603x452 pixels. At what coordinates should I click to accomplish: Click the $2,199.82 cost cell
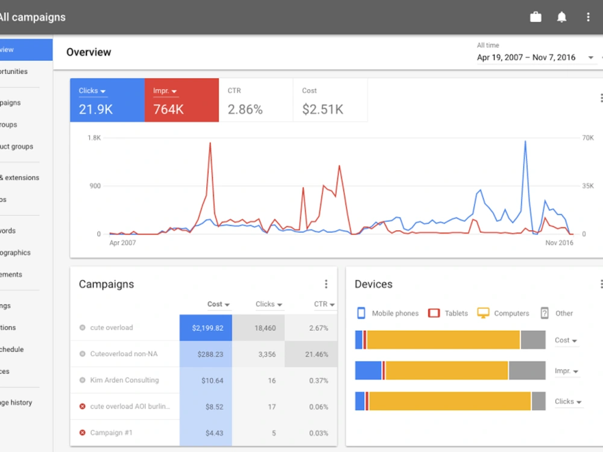pyautogui.click(x=206, y=328)
